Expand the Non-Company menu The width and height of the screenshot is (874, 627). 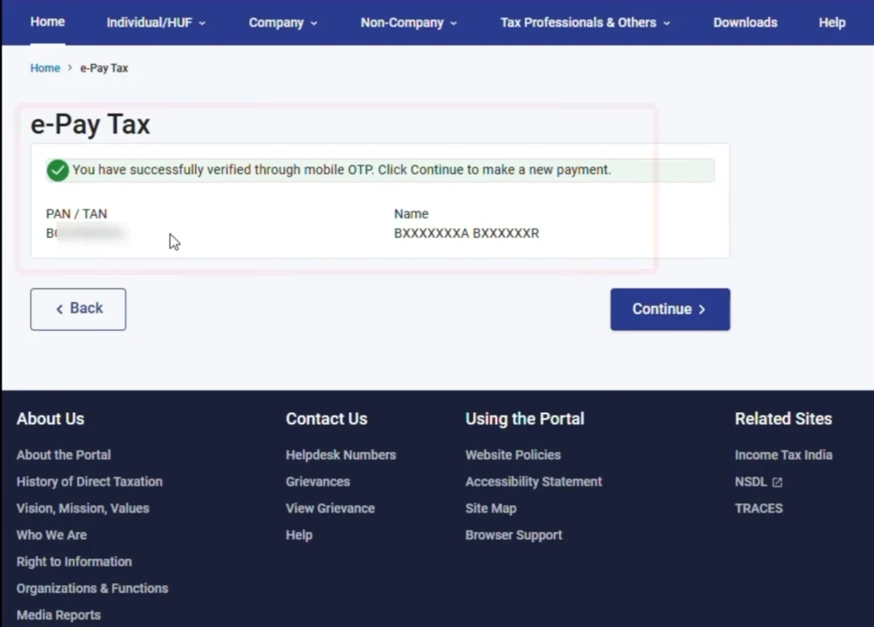point(409,23)
